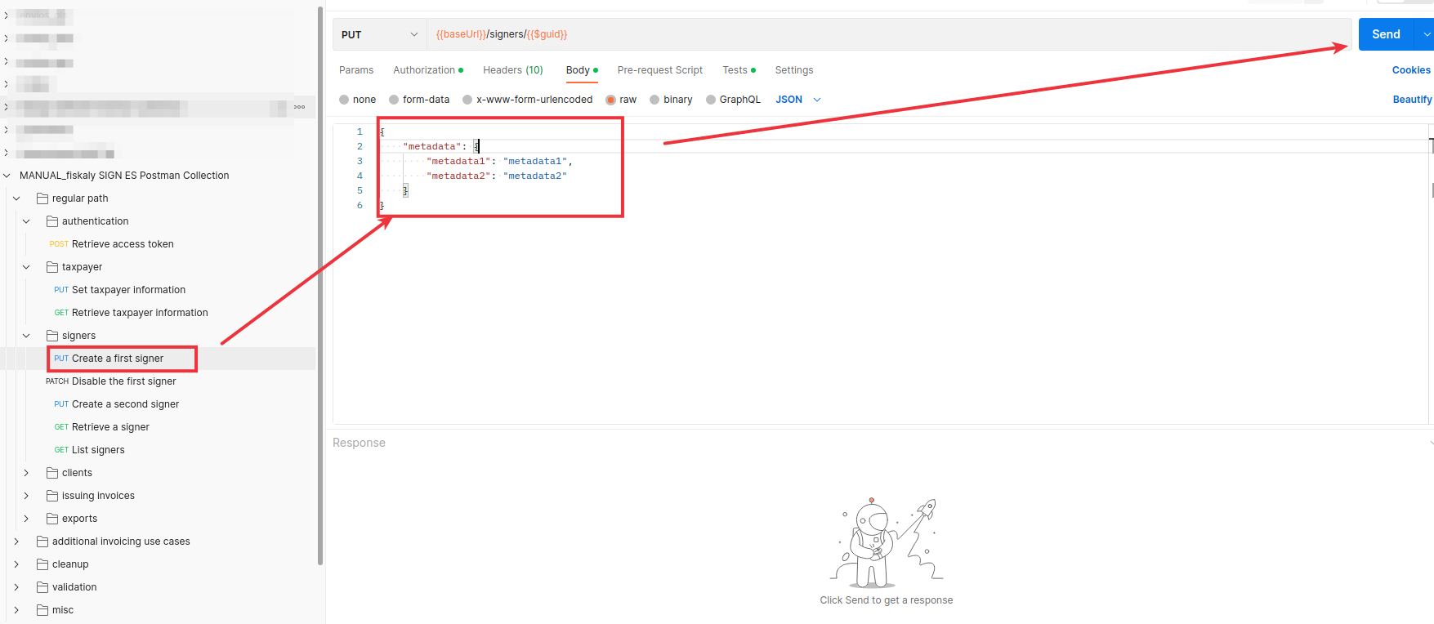Click the taxpayer folder icon
Viewport: 1434px width, 624px height.
tap(52, 267)
